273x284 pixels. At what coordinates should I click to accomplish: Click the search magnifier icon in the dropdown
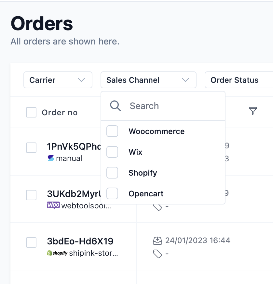pos(115,106)
